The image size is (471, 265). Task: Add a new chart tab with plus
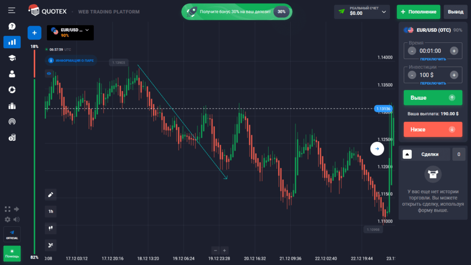click(x=34, y=33)
